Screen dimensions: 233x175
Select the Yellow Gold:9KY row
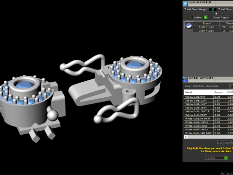click(208, 97)
